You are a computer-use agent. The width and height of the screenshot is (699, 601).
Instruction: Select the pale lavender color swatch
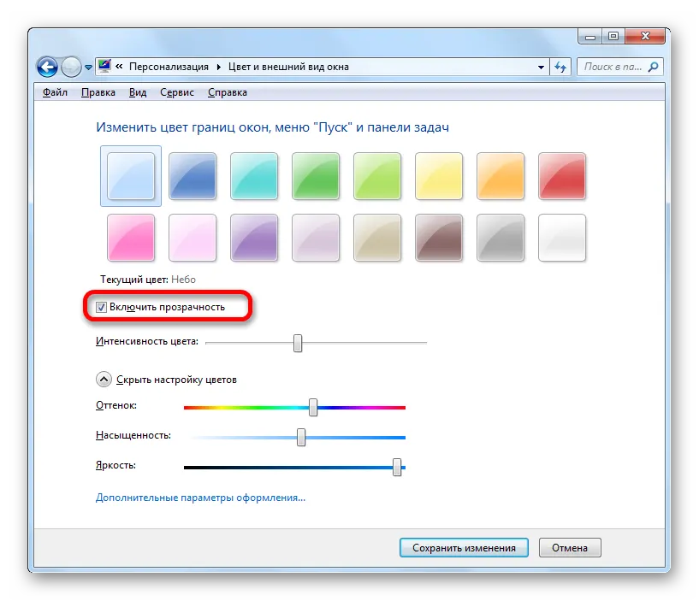(315, 238)
